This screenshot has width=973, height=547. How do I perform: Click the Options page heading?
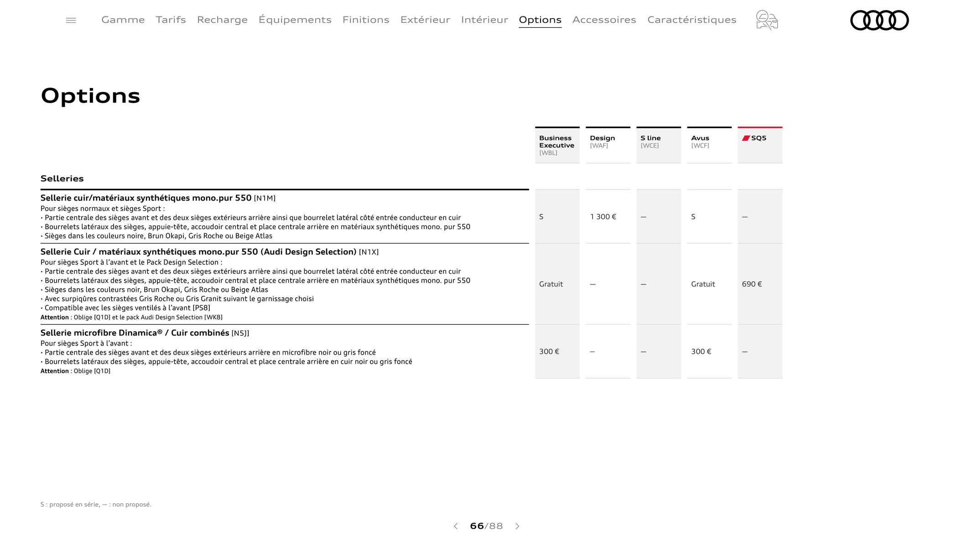90,96
